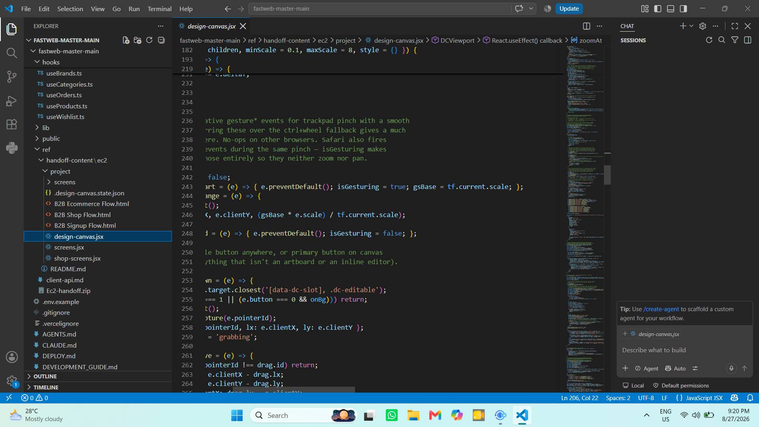The image size is (759, 427).
Task: Click microphone voice input in chat
Action: [x=731, y=368]
